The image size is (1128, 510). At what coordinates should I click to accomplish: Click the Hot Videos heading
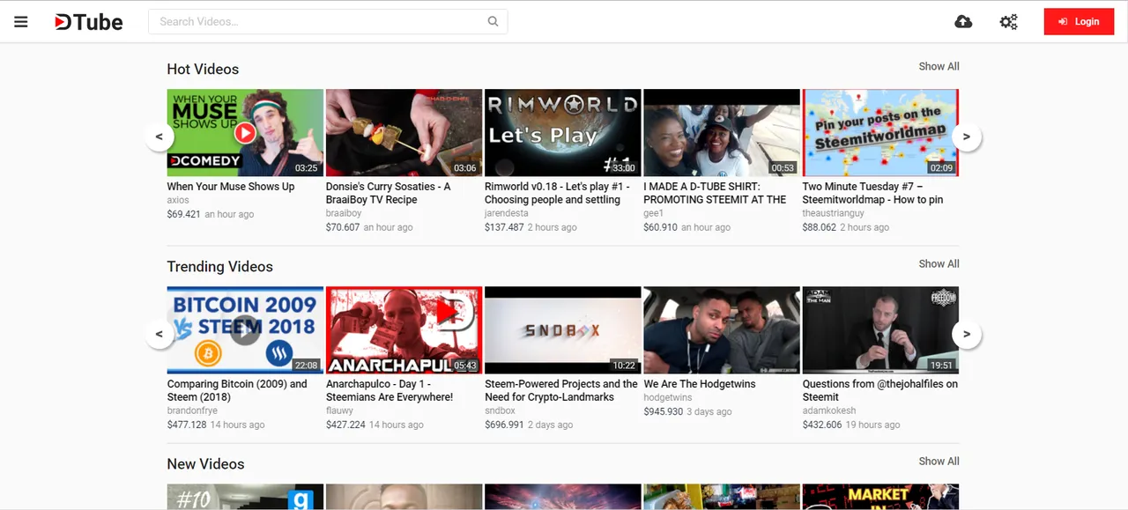203,70
